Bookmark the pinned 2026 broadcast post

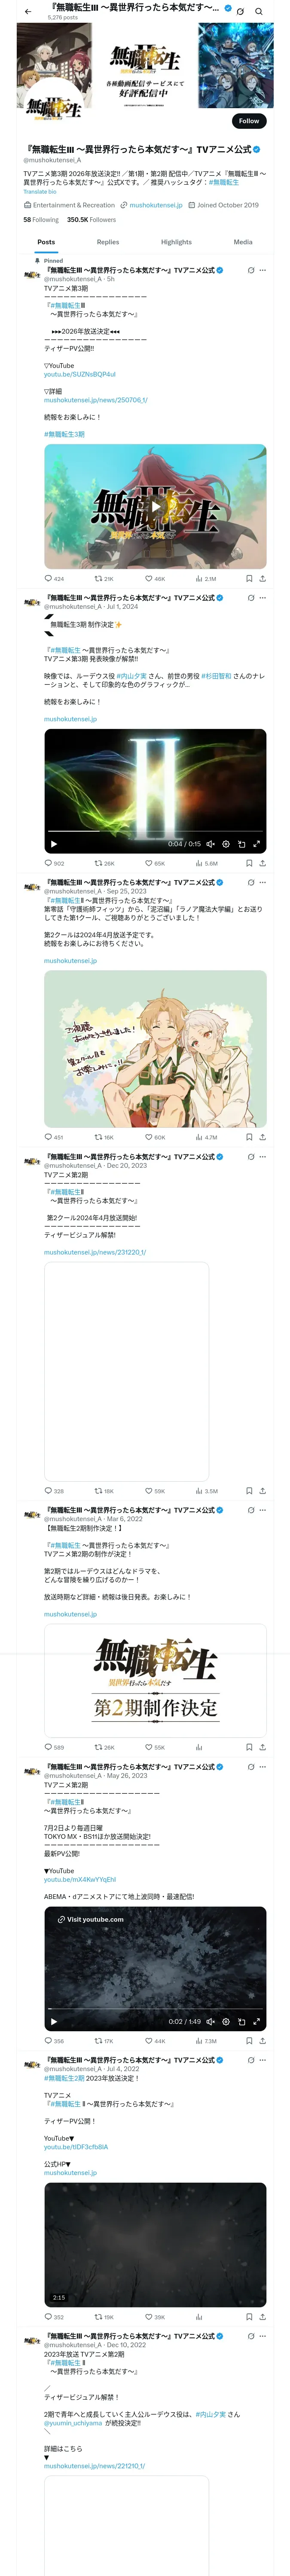pos(249,578)
